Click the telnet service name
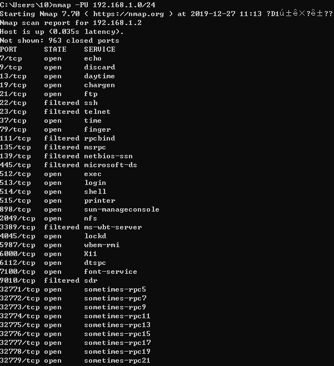 point(97,112)
